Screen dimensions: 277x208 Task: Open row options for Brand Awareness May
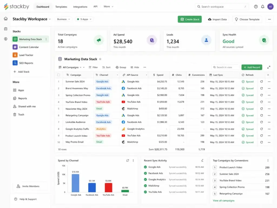point(269,89)
